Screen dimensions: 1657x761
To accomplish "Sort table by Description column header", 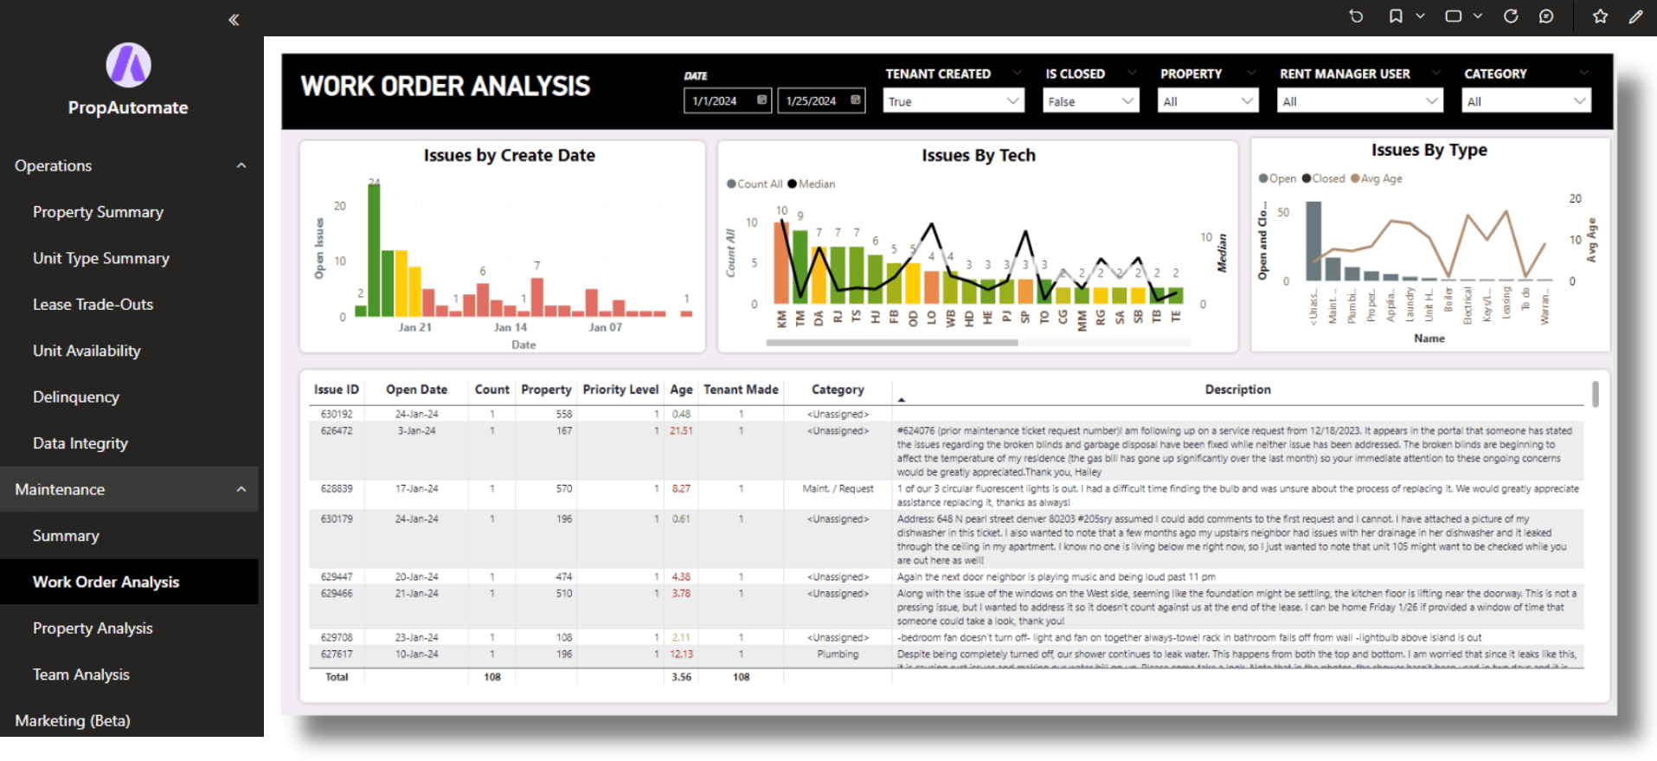I will [1237, 390].
